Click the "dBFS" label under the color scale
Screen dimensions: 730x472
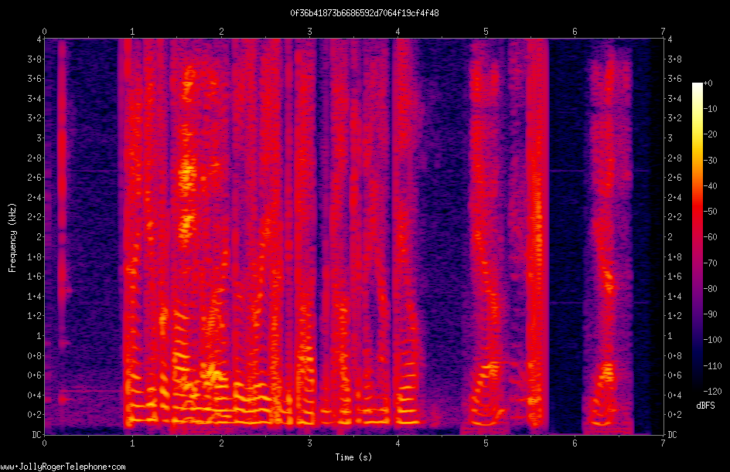(705, 406)
